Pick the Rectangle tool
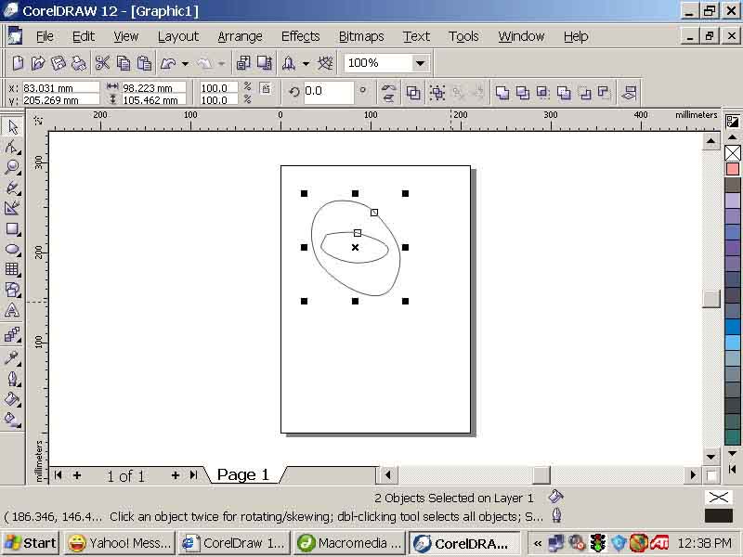The image size is (743, 557). click(12, 228)
